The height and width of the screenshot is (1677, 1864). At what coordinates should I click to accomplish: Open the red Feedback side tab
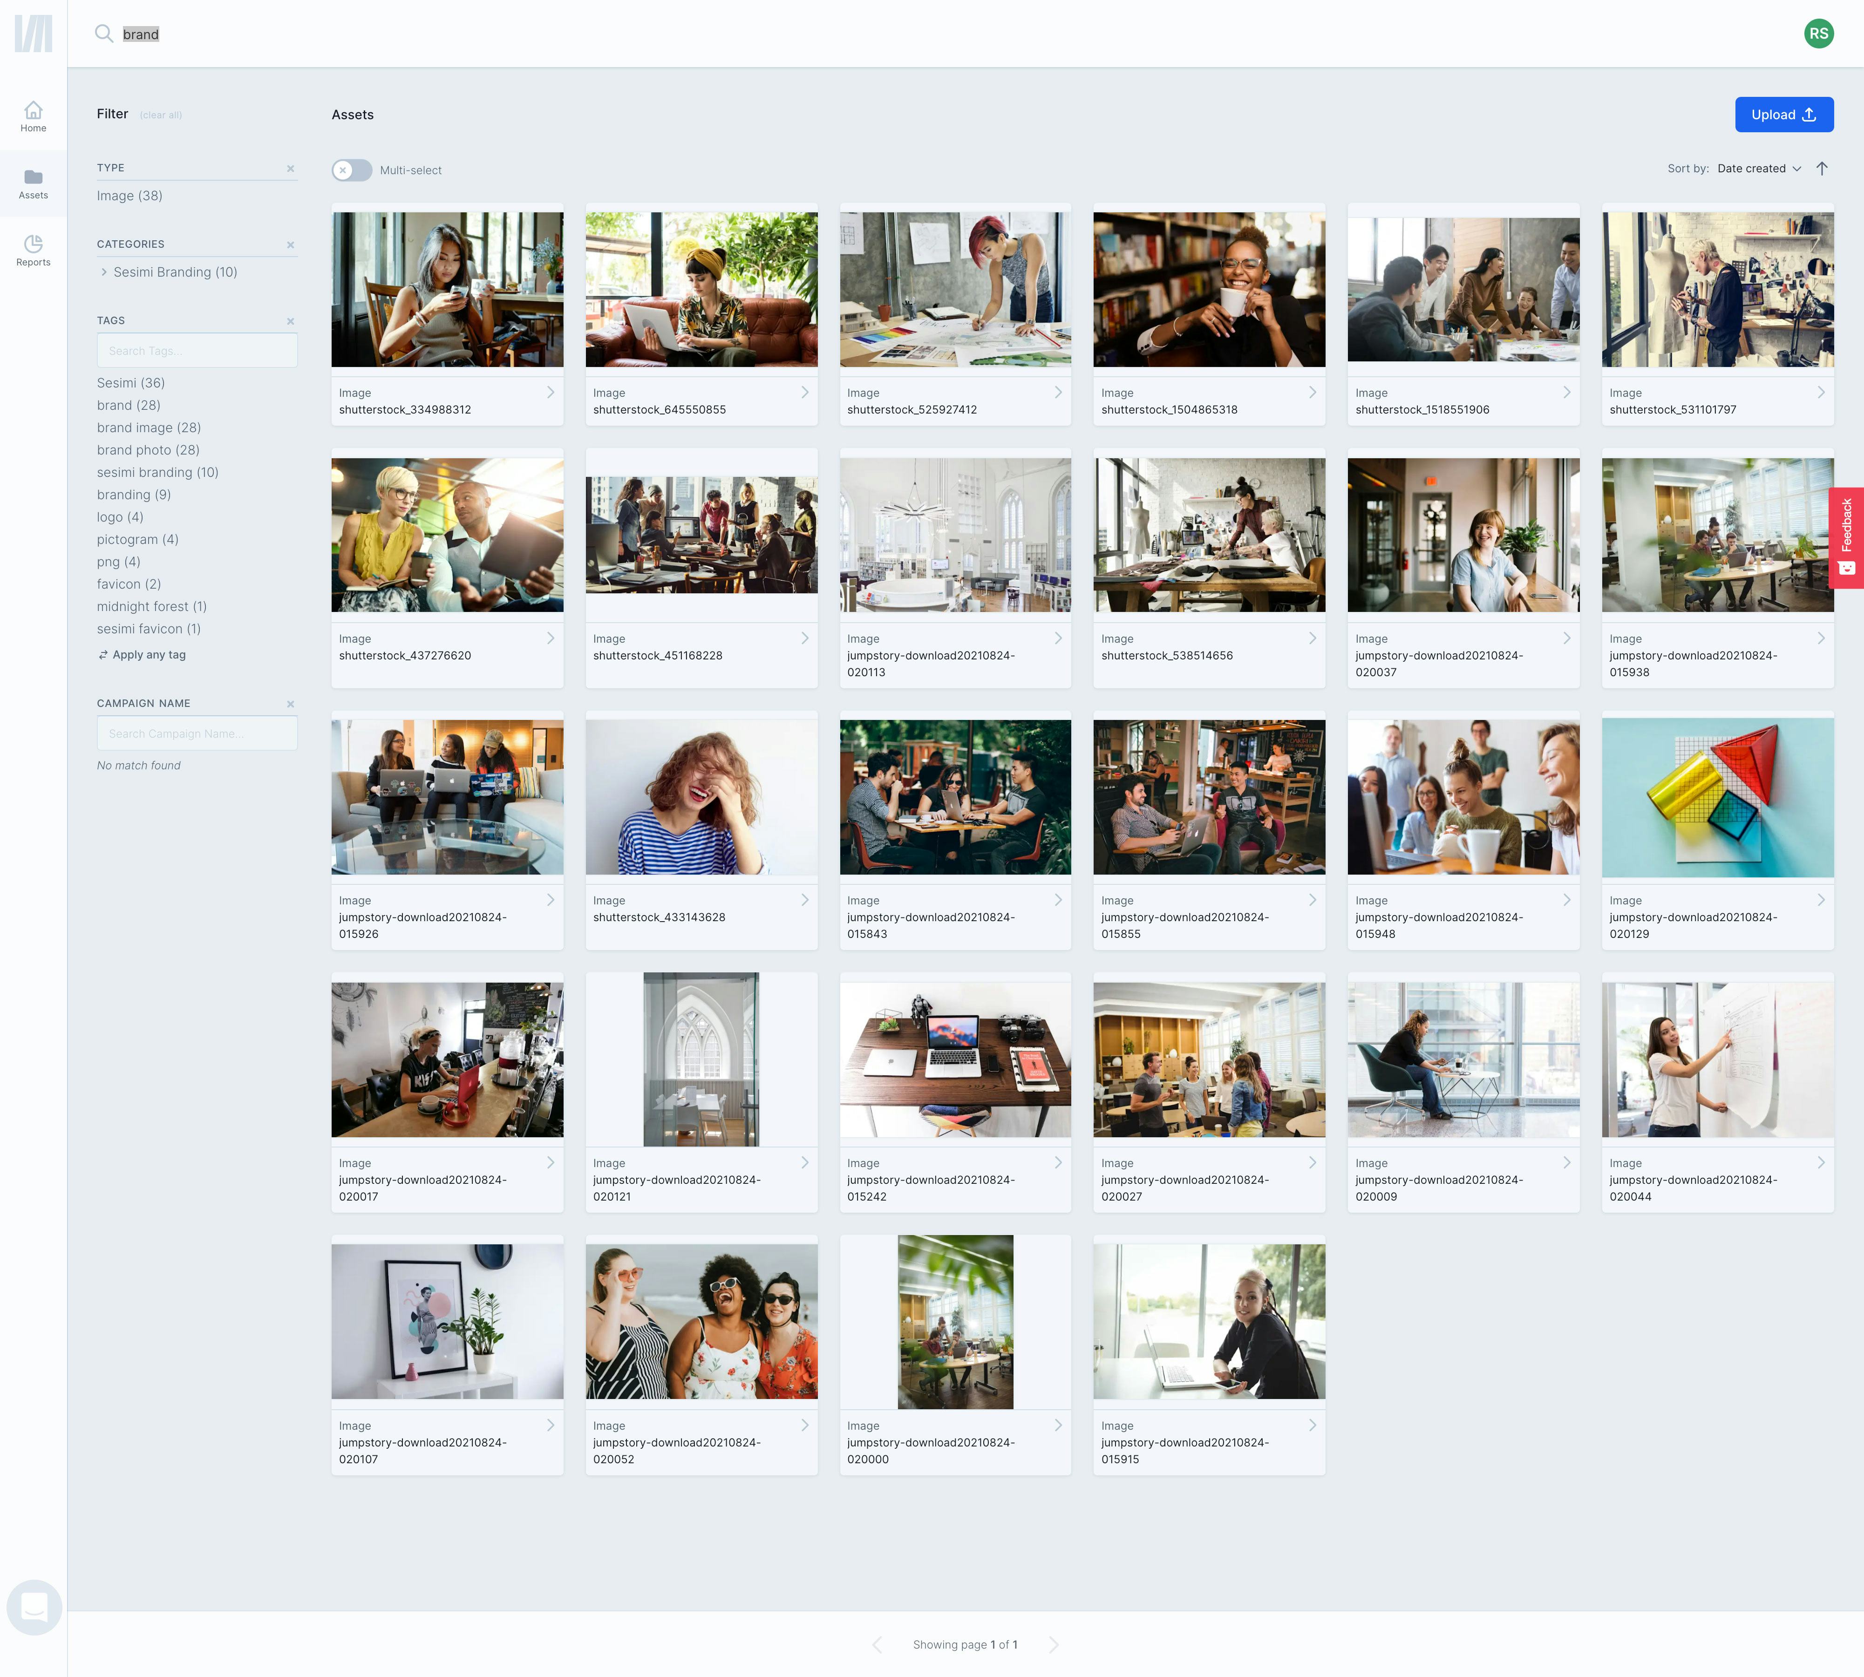[1845, 537]
